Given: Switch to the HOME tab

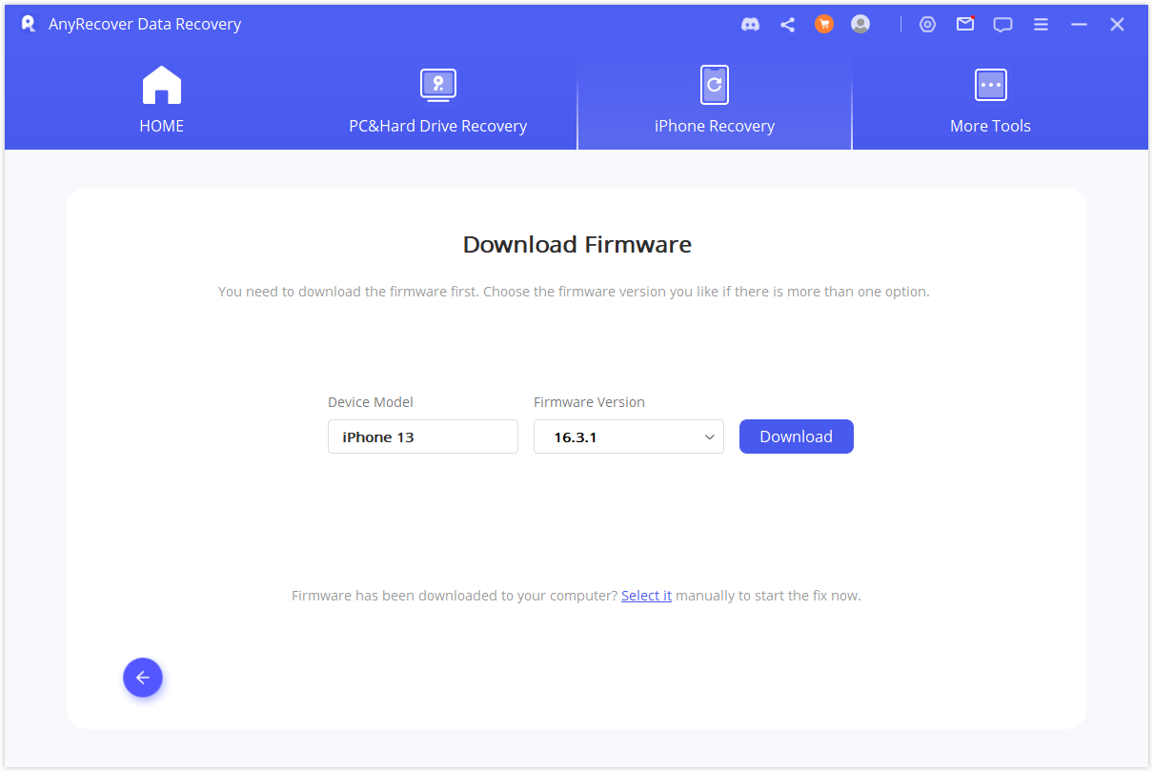Looking at the screenshot, I should [161, 100].
